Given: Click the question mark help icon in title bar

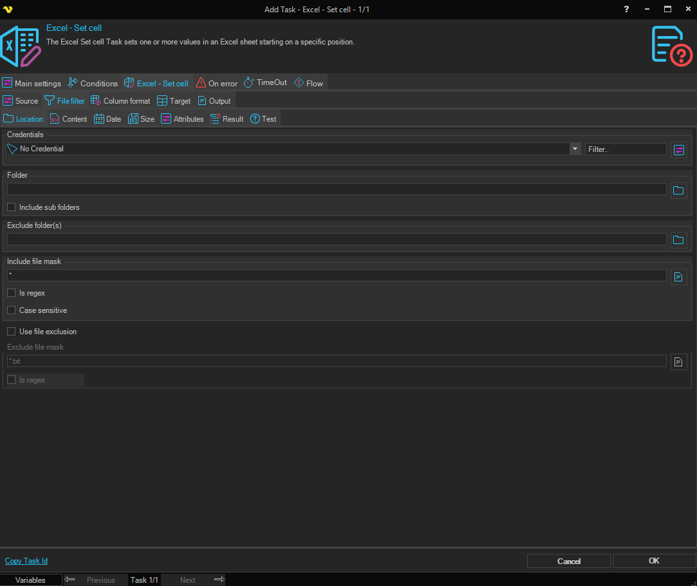Looking at the screenshot, I should [x=627, y=9].
